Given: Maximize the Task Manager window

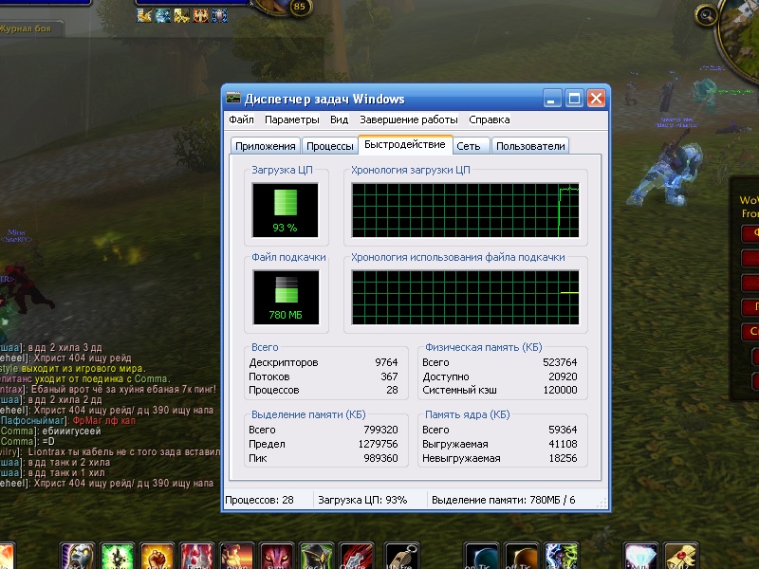Looking at the screenshot, I should click(574, 99).
